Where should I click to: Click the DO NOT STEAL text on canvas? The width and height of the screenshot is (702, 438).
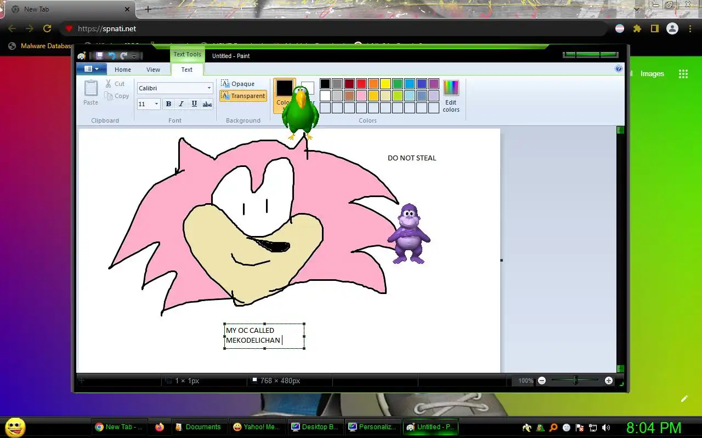(412, 158)
